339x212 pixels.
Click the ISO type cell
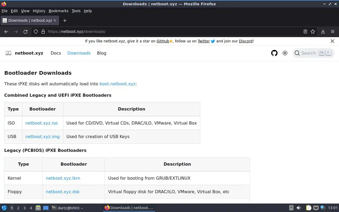tap(13, 123)
